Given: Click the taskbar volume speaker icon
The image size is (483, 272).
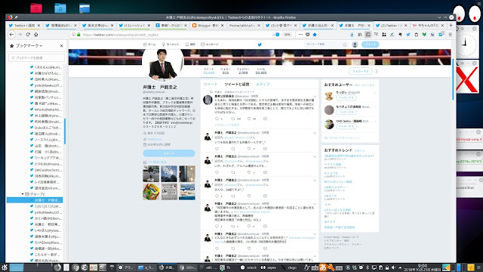Looking at the screenshot, I should [393, 267].
